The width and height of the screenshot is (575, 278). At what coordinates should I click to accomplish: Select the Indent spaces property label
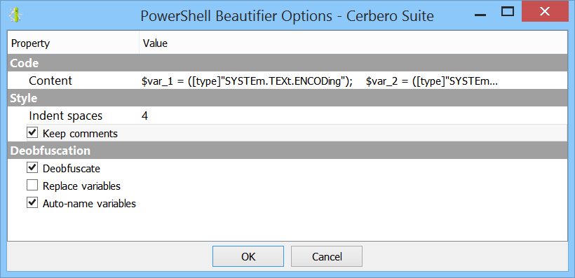point(66,116)
